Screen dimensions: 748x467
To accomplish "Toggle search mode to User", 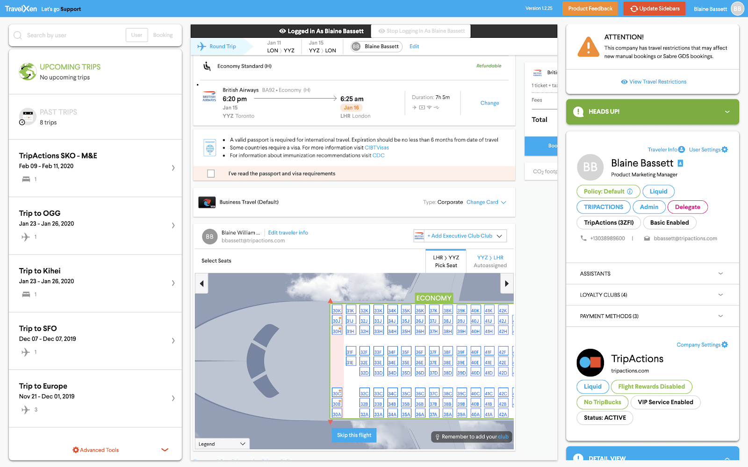I will (137, 35).
